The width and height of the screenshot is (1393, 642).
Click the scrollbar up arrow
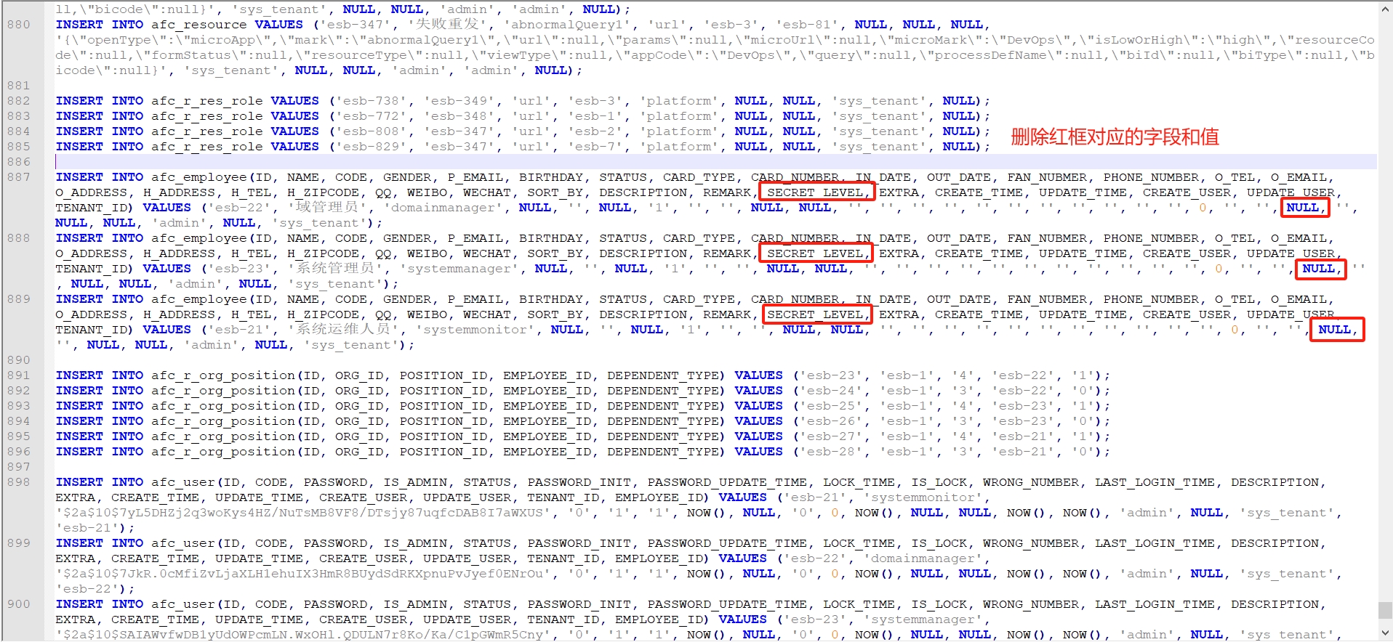(x=1385, y=8)
